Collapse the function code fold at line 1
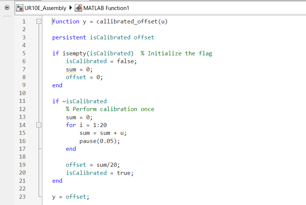Screen dimensions: 306x205 (x=39, y=21)
